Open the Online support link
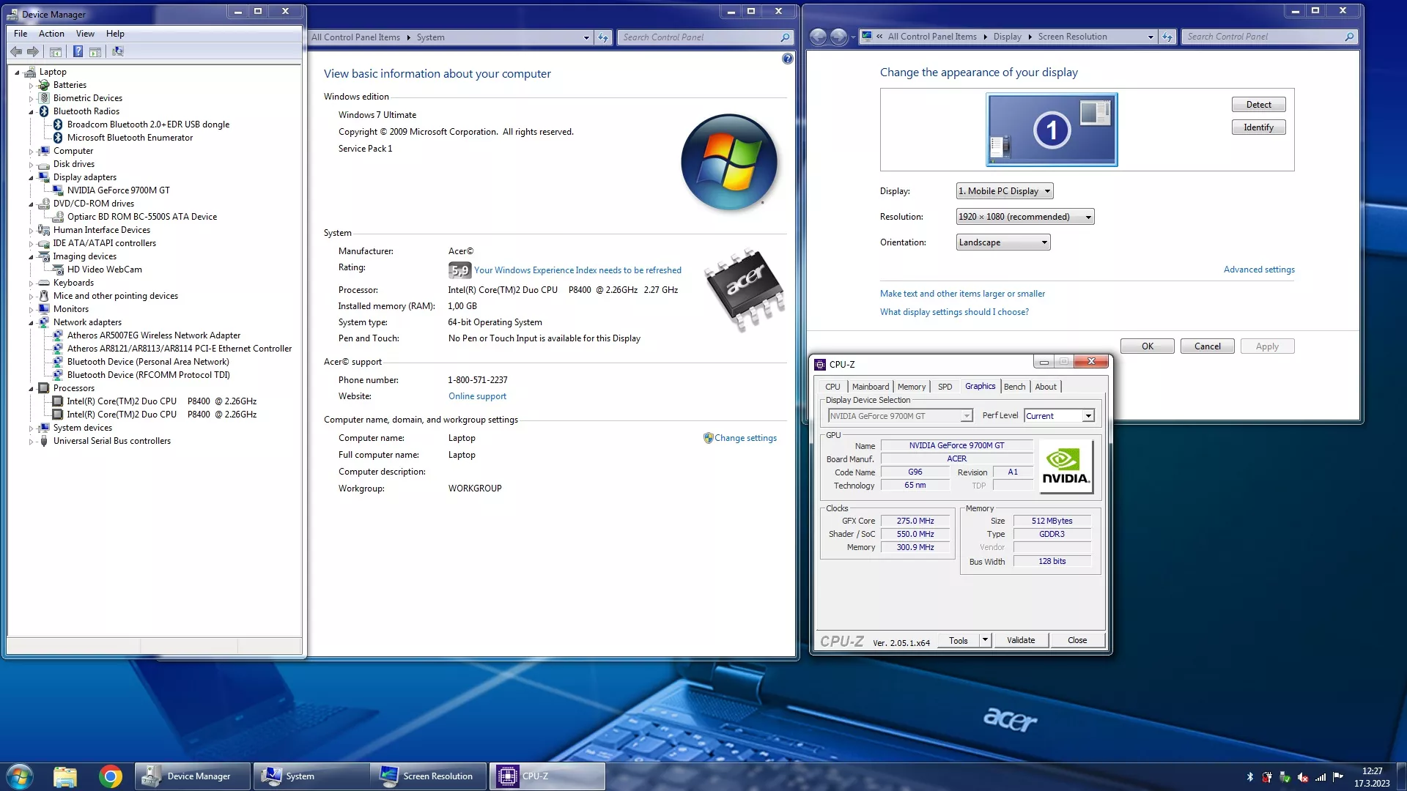1407x791 pixels. tap(477, 396)
